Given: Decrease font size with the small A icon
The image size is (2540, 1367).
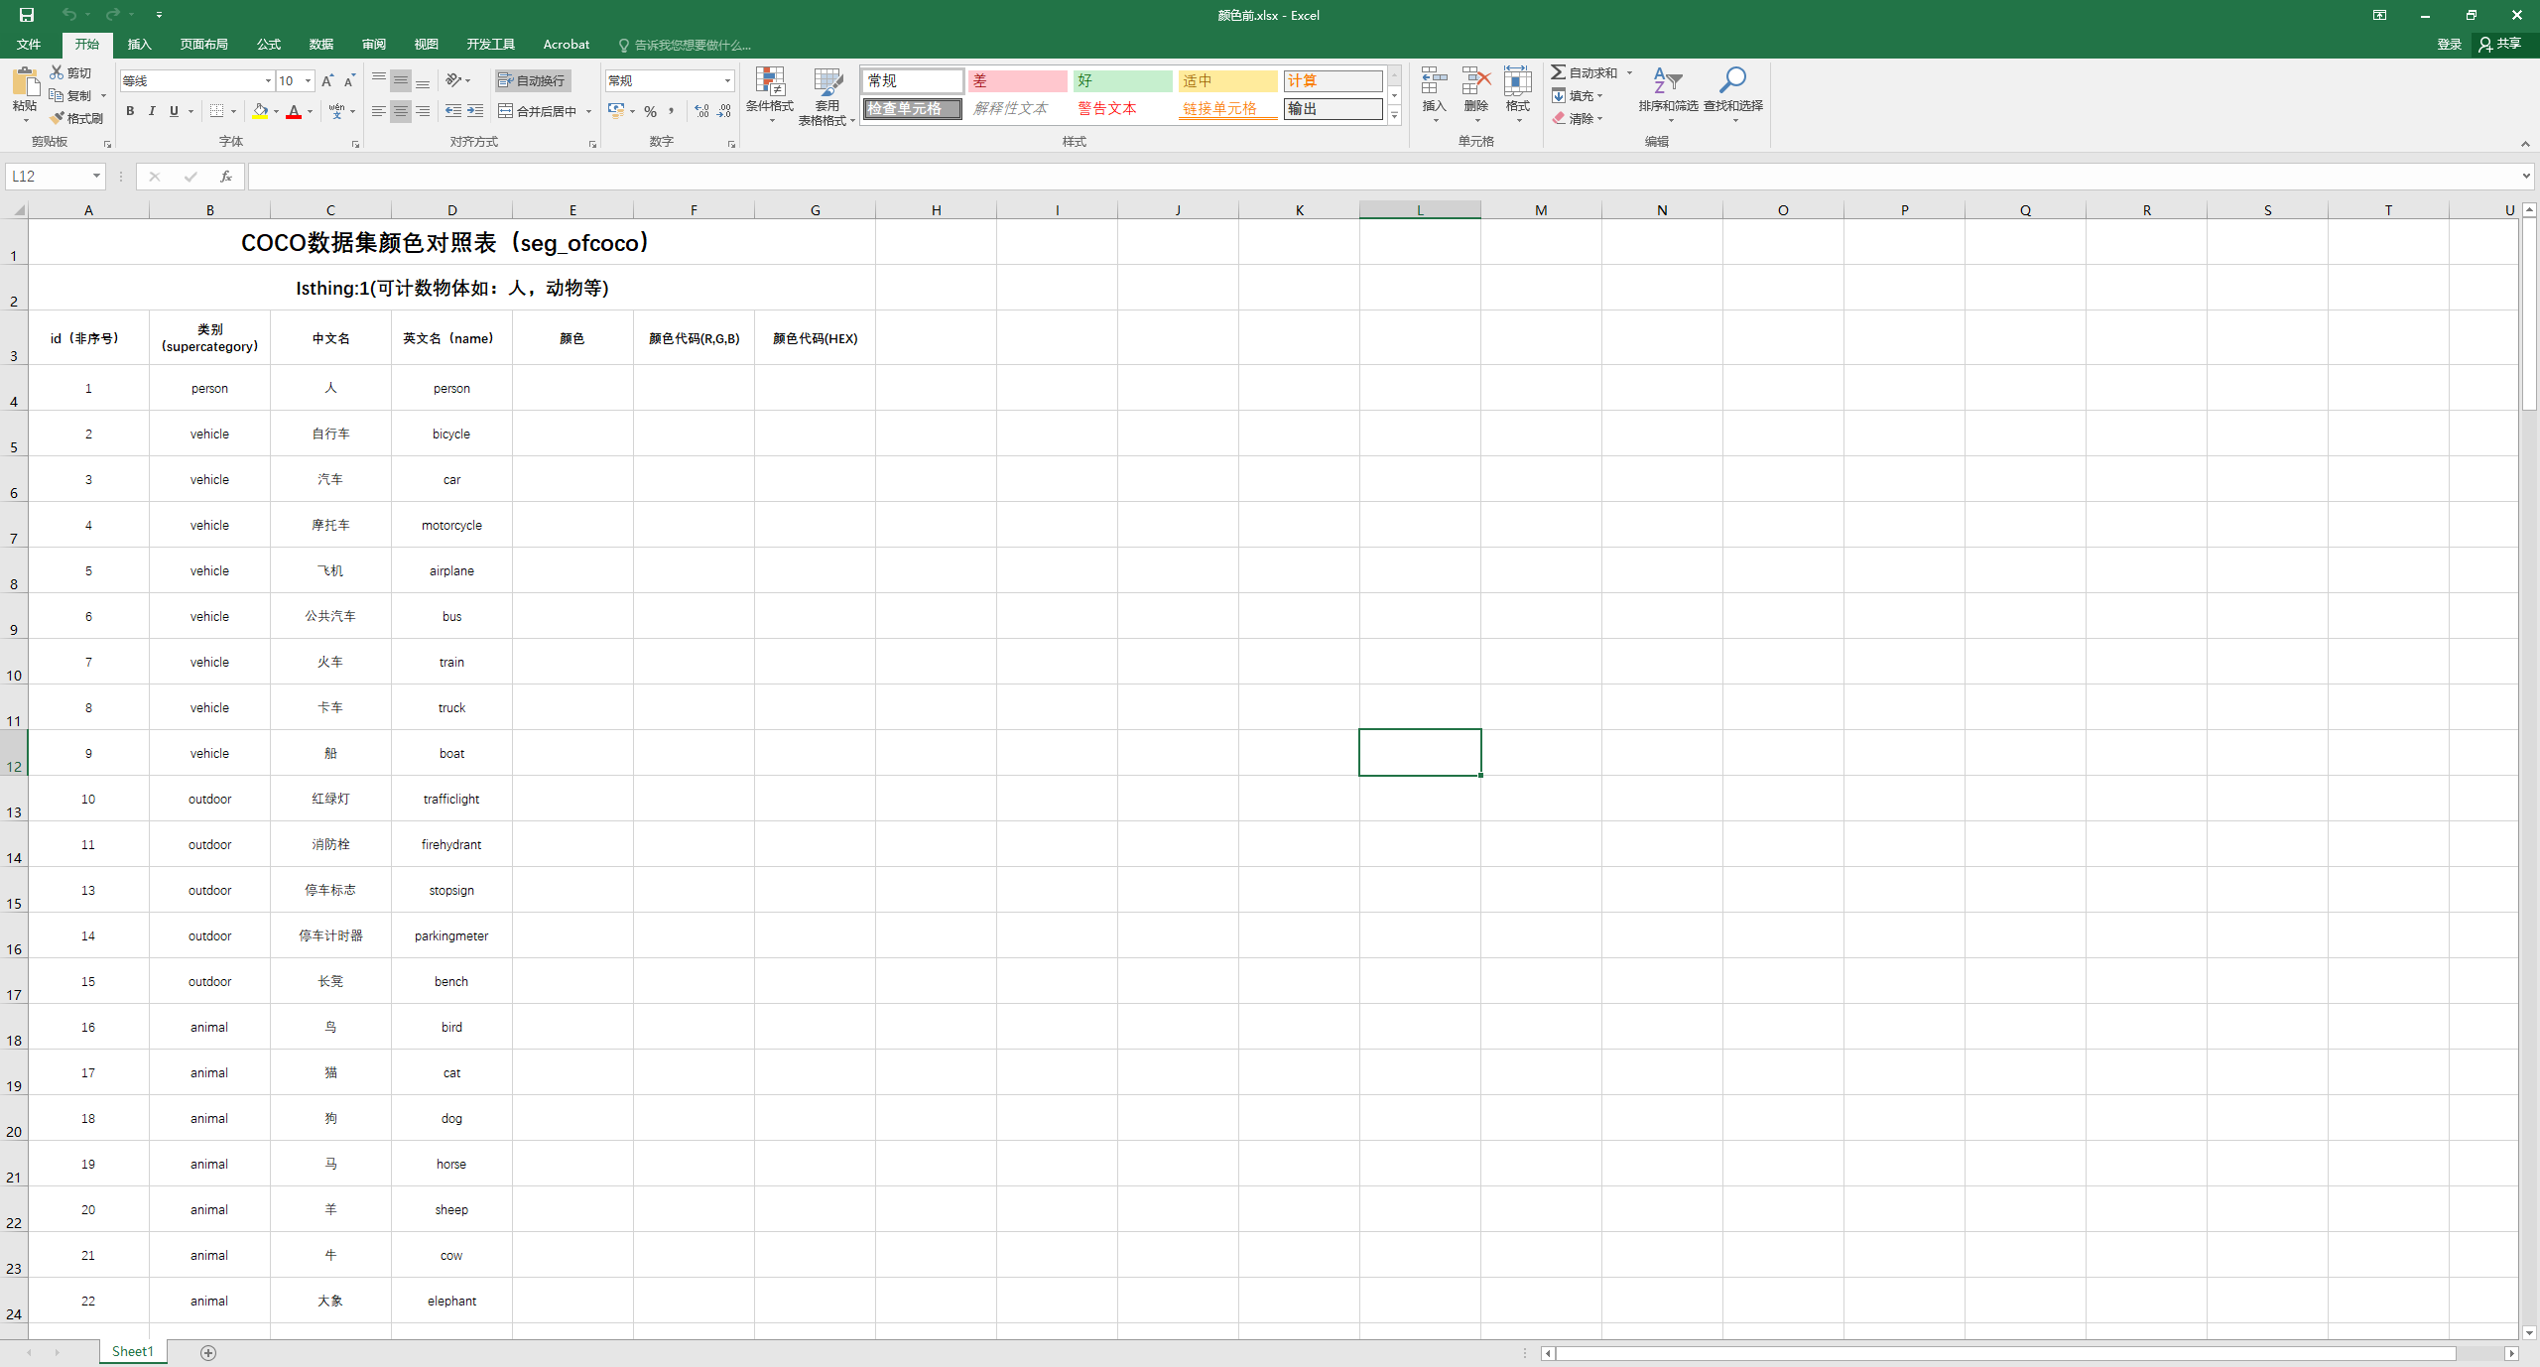Looking at the screenshot, I should tap(348, 80).
